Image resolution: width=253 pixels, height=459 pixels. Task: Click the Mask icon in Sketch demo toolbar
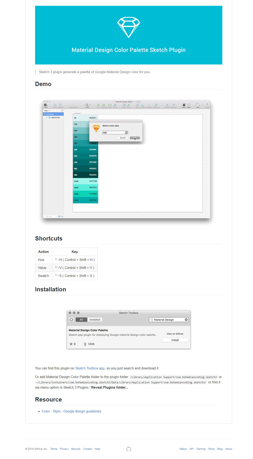(124, 105)
